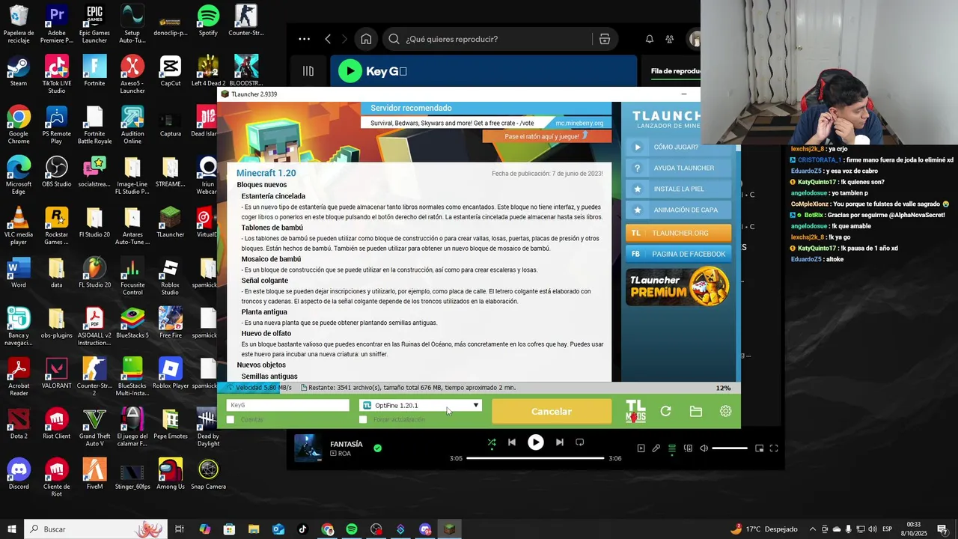Click TLauncher vertical scrollbar

[x=738, y=262]
